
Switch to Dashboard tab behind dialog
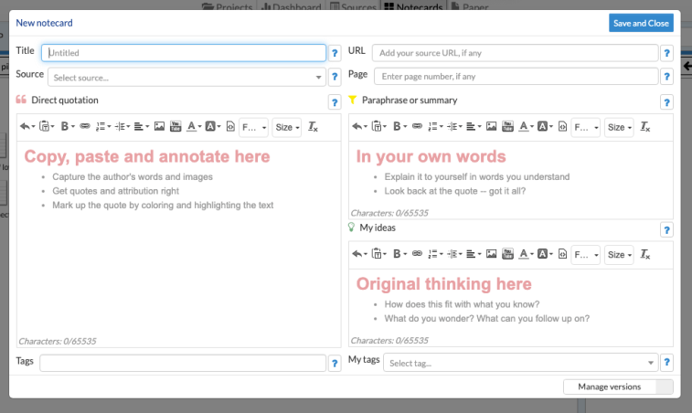click(292, 7)
